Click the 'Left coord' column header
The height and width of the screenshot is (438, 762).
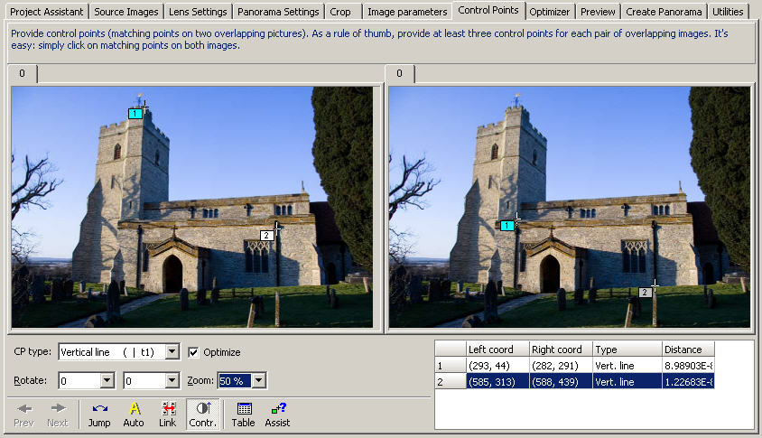click(x=497, y=349)
